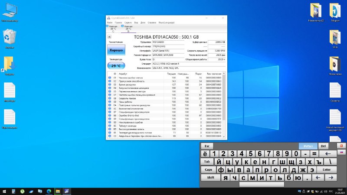347x195 pixels.
Task: Click the Esc key on on-screen keyboard
Action: (x=207, y=146)
